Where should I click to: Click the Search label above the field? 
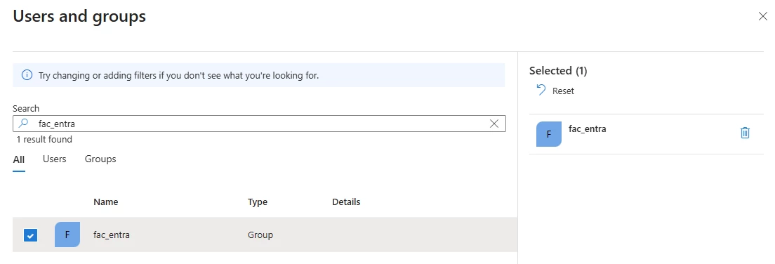click(26, 108)
